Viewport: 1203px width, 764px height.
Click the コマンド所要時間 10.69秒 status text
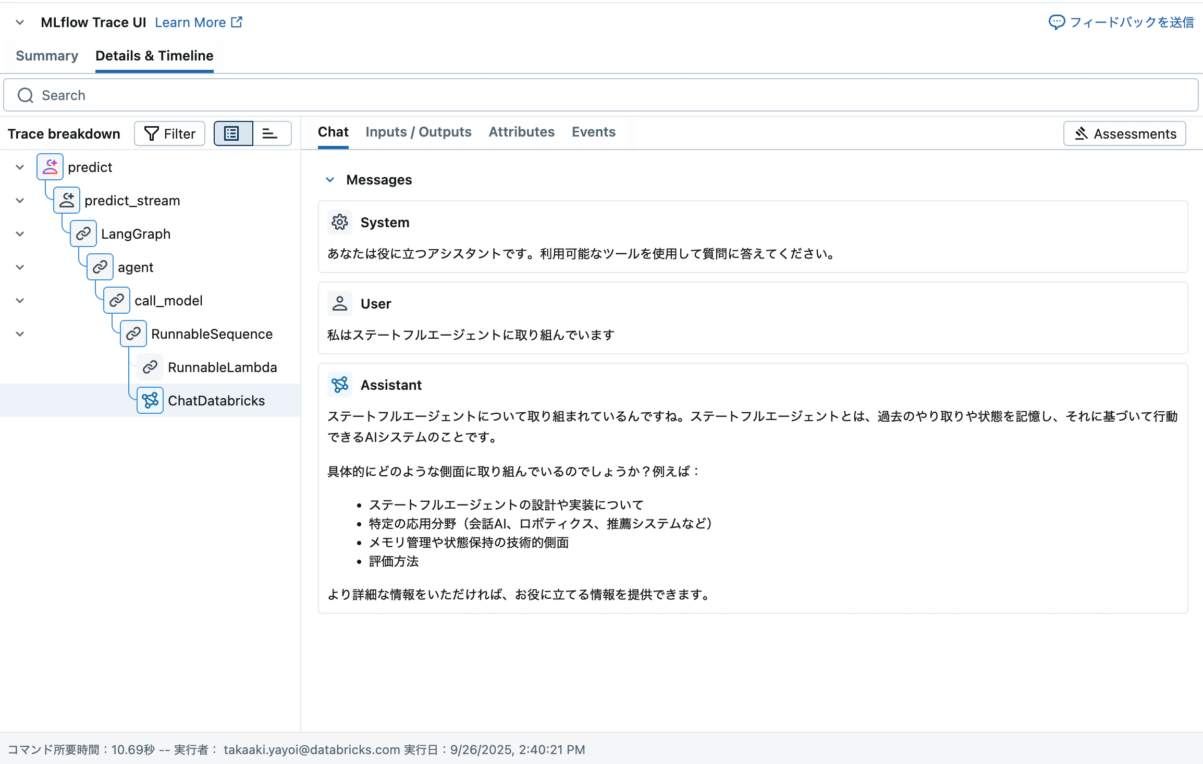pos(81,749)
